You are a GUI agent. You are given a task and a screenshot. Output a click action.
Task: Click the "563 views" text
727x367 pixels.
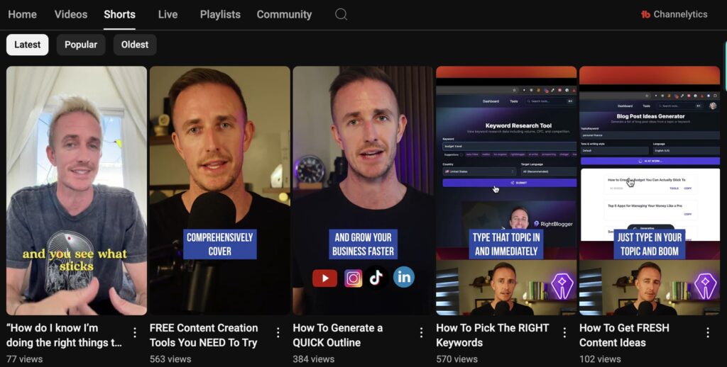(x=170, y=359)
